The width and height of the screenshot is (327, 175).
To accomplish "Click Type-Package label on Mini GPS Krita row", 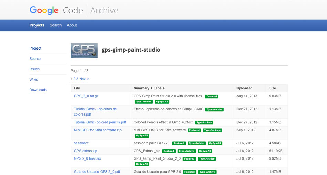I will [x=212, y=130].
